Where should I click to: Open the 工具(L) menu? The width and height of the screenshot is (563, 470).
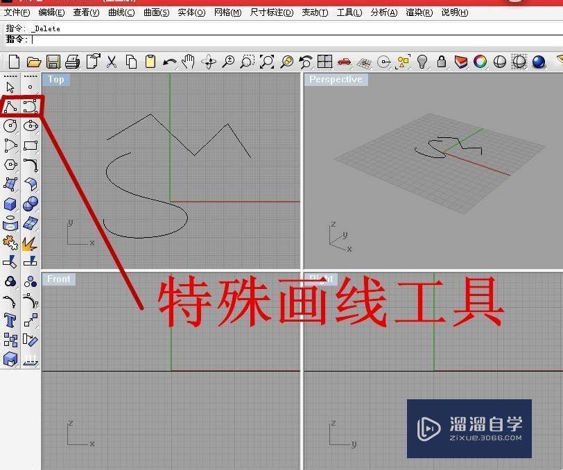tap(349, 12)
